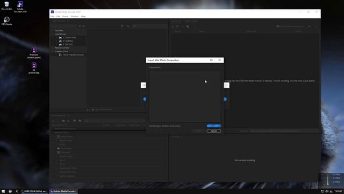Open the Edit menu
This screenshot has height=194, width=344.
point(58,17)
